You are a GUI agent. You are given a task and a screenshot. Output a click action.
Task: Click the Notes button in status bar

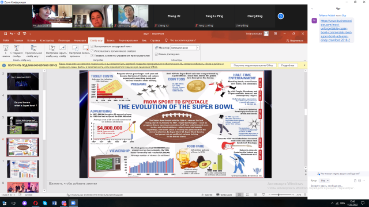207,195
